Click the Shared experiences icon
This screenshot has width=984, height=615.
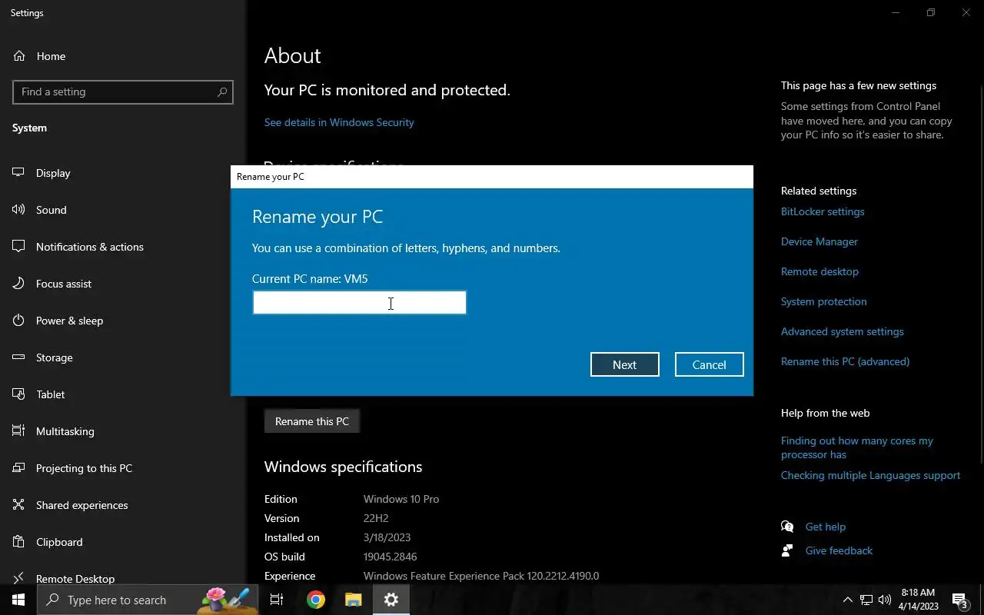point(18,505)
